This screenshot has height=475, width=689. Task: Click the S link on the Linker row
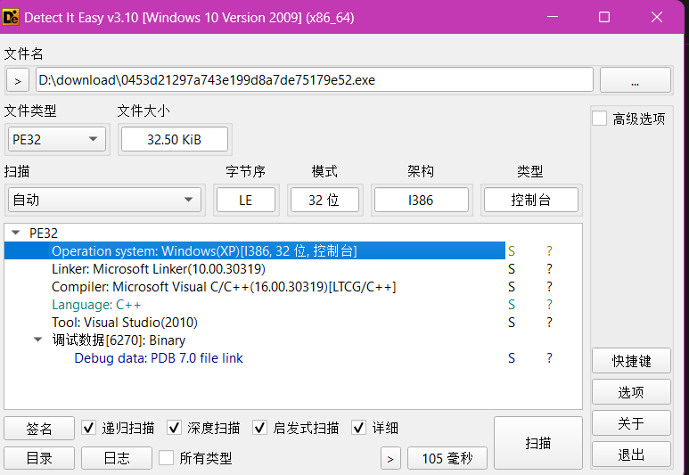pos(512,269)
